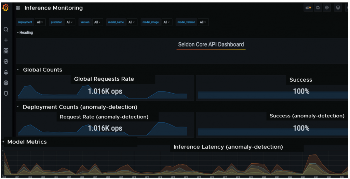Click 1.016K ops in Global Requests Rate
The width and height of the screenshot is (350, 179).
pos(105,92)
